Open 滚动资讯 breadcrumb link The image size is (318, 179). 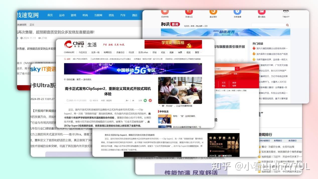click(87, 80)
